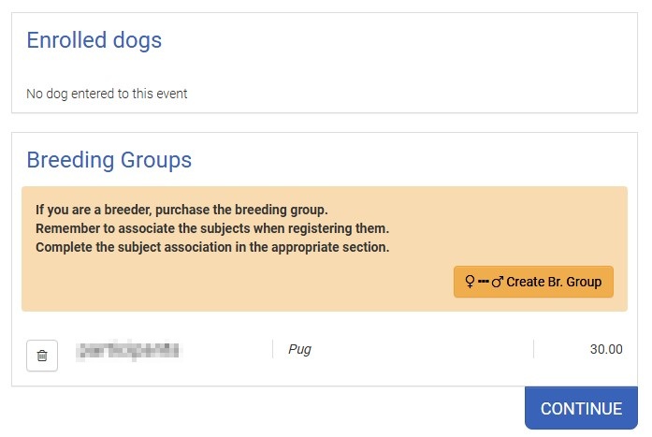The height and width of the screenshot is (437, 652).
Task: Click the male symbol on Create button
Action: pyautogui.click(x=498, y=282)
